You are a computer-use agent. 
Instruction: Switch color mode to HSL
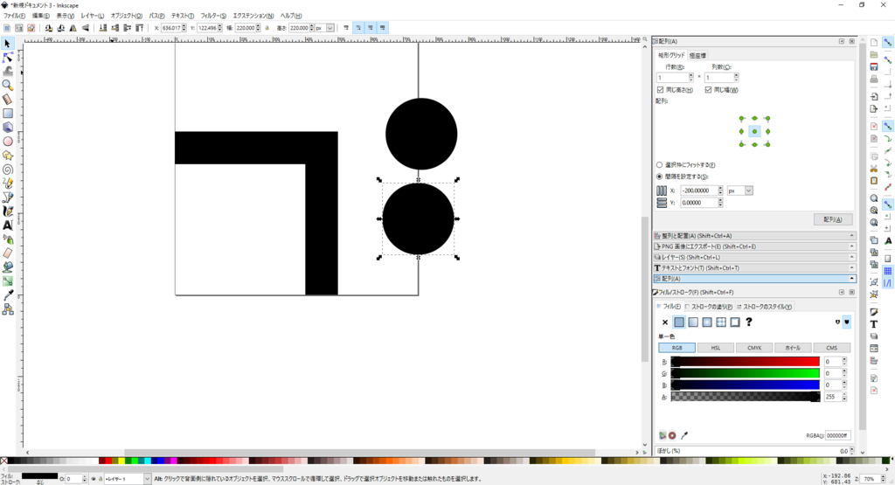715,348
